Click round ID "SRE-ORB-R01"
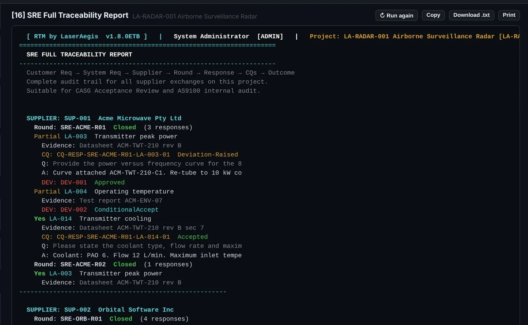Image resolution: width=528 pixels, height=325 pixels. tap(81, 319)
